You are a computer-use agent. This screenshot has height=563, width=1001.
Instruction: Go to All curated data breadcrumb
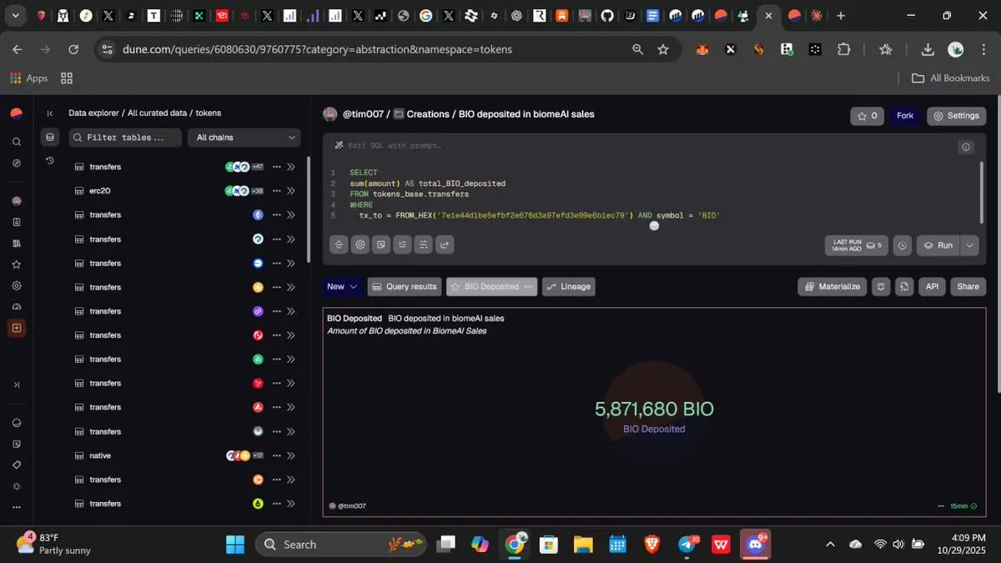157,113
